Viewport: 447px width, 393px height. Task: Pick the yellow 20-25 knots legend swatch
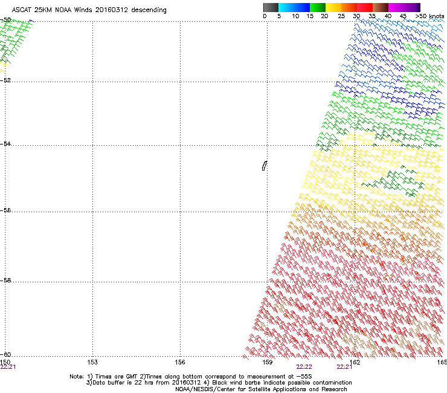coord(333,7)
